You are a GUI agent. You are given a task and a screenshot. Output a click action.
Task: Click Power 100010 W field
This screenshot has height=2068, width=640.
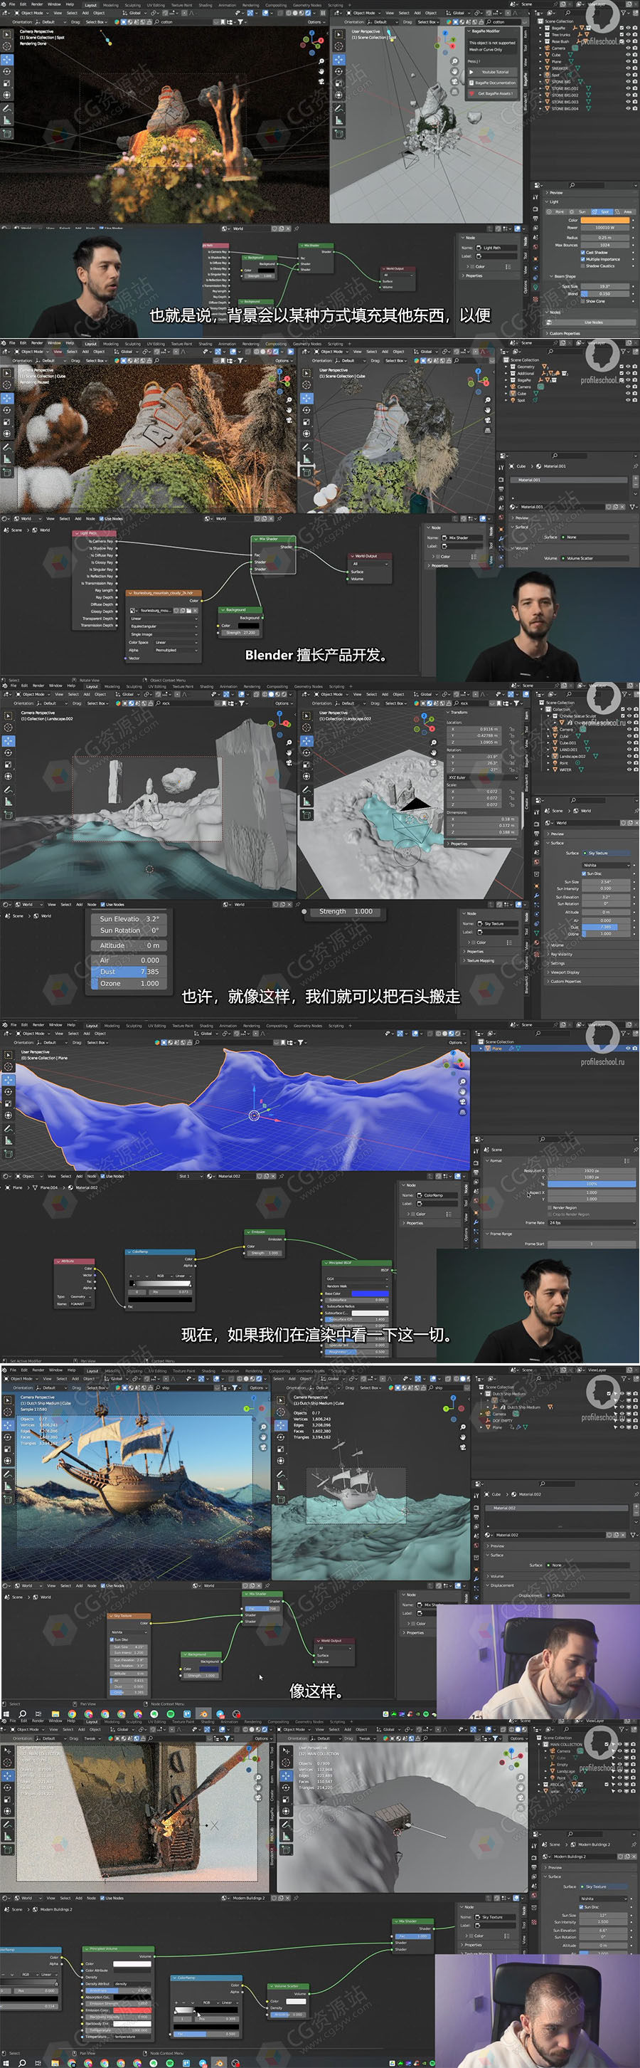pyautogui.click(x=607, y=227)
